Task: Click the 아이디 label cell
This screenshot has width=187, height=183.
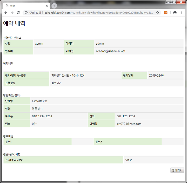Action: tap(79, 43)
